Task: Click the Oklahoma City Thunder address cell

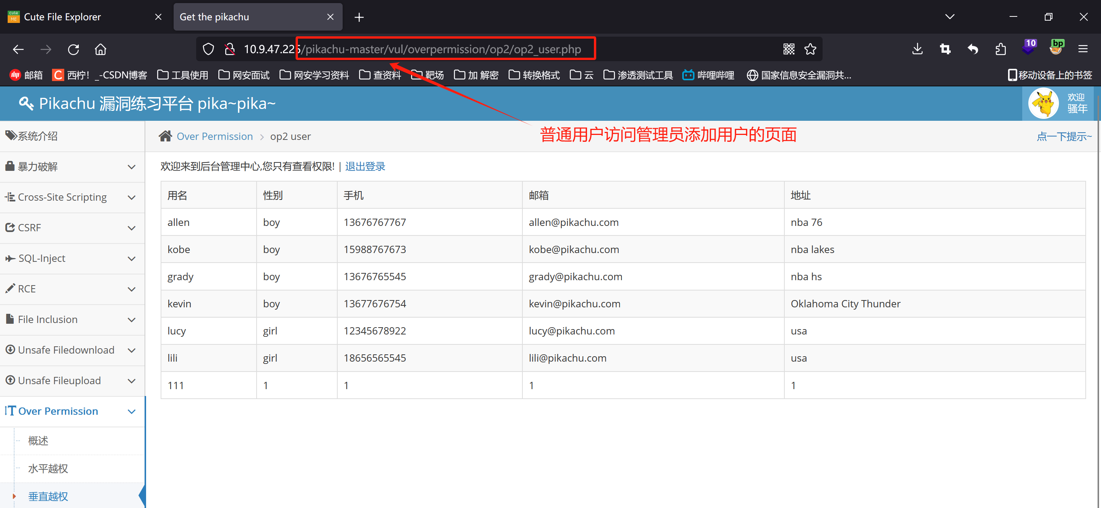Action: (935, 304)
